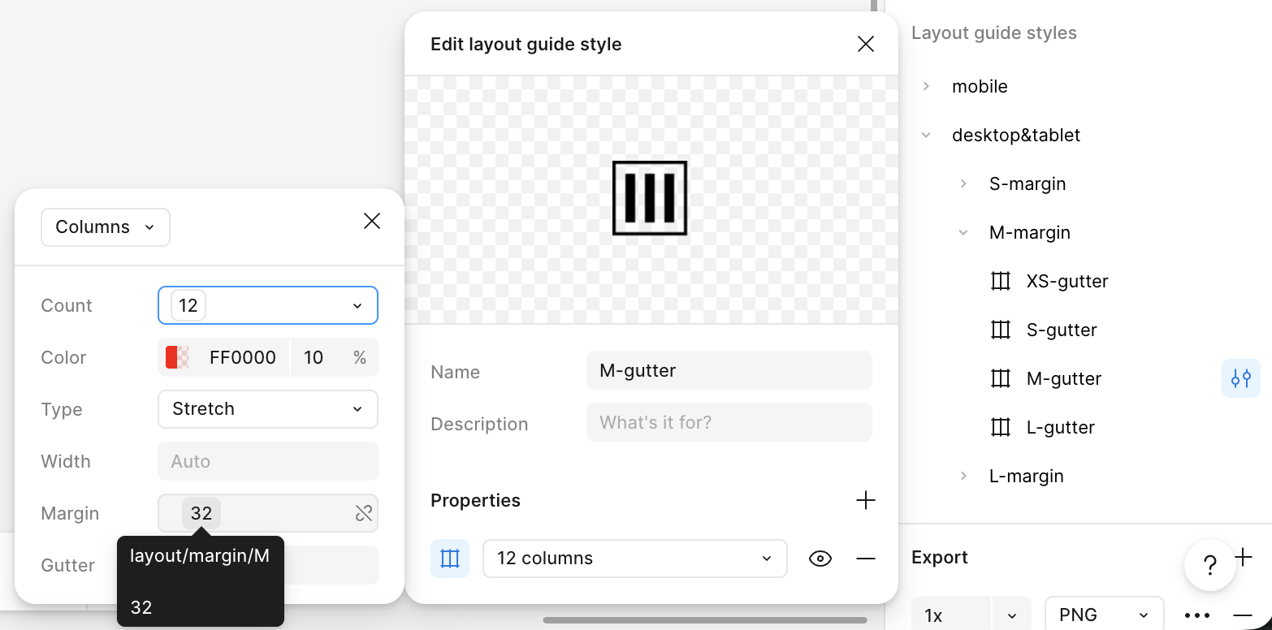Click the FF0000 color swatch
The height and width of the screenshot is (630, 1272).
pyautogui.click(x=177, y=357)
